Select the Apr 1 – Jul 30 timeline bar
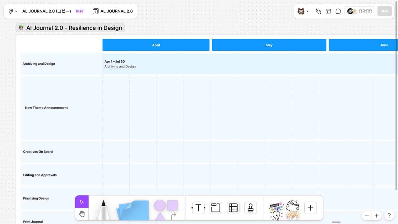 tap(250, 64)
